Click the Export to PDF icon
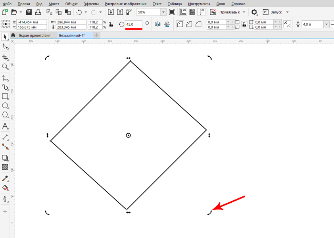Screen dimensions: 334x238 129,12
